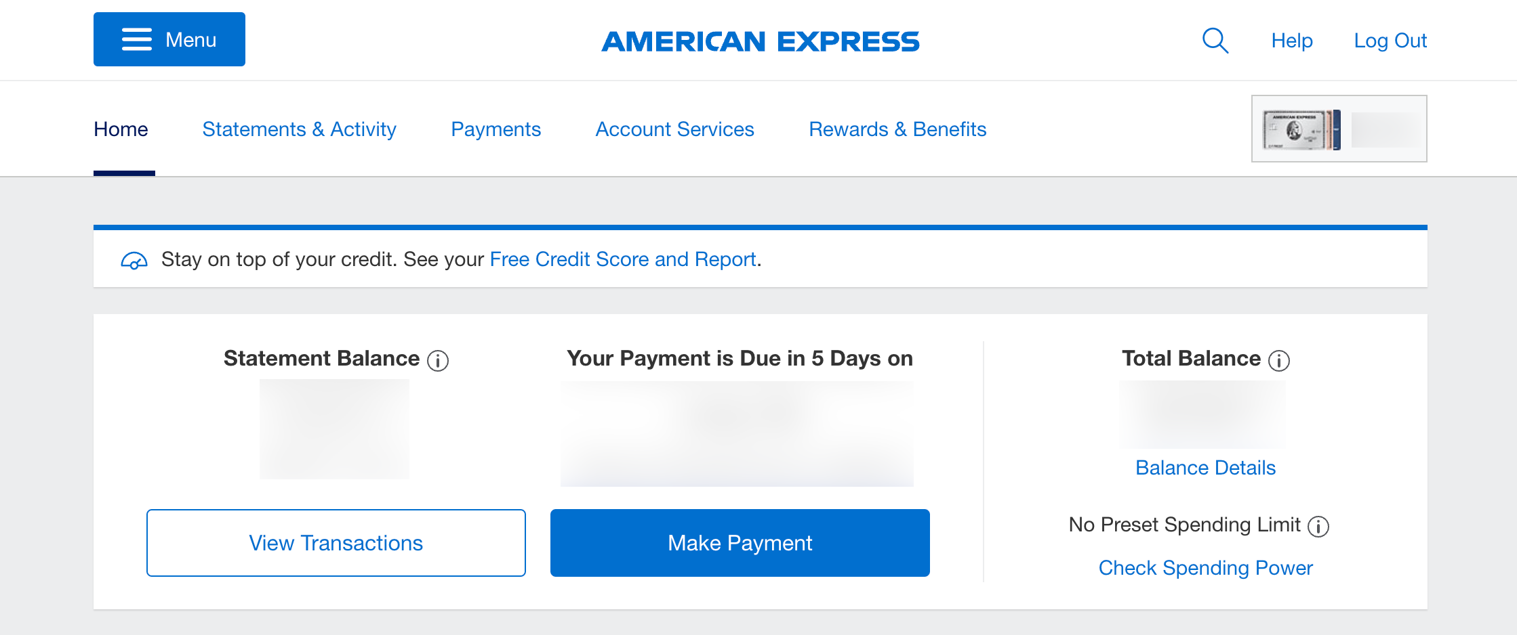
Task: Click the info icon beside Total Balance
Action: click(x=1280, y=361)
